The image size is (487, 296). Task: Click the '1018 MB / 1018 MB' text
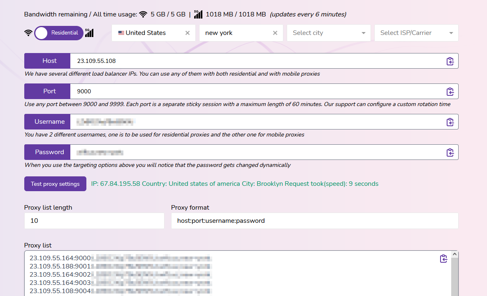(236, 14)
